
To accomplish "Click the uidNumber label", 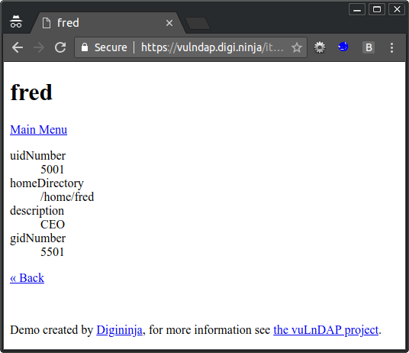I will [38, 156].
